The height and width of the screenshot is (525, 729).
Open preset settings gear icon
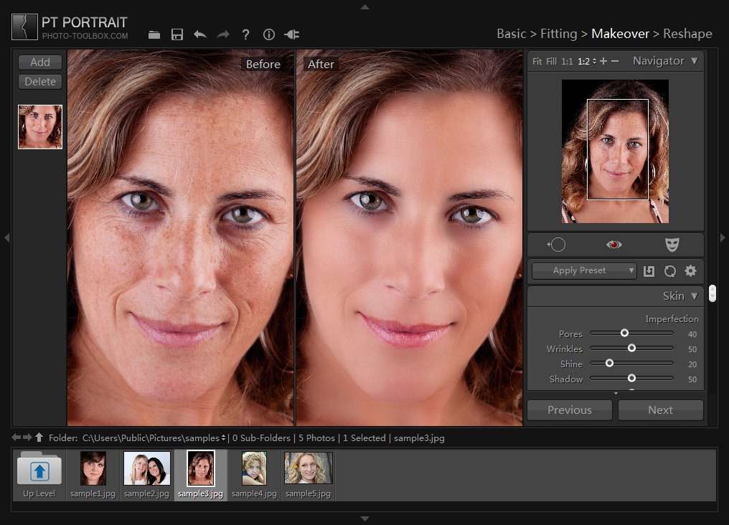[691, 271]
